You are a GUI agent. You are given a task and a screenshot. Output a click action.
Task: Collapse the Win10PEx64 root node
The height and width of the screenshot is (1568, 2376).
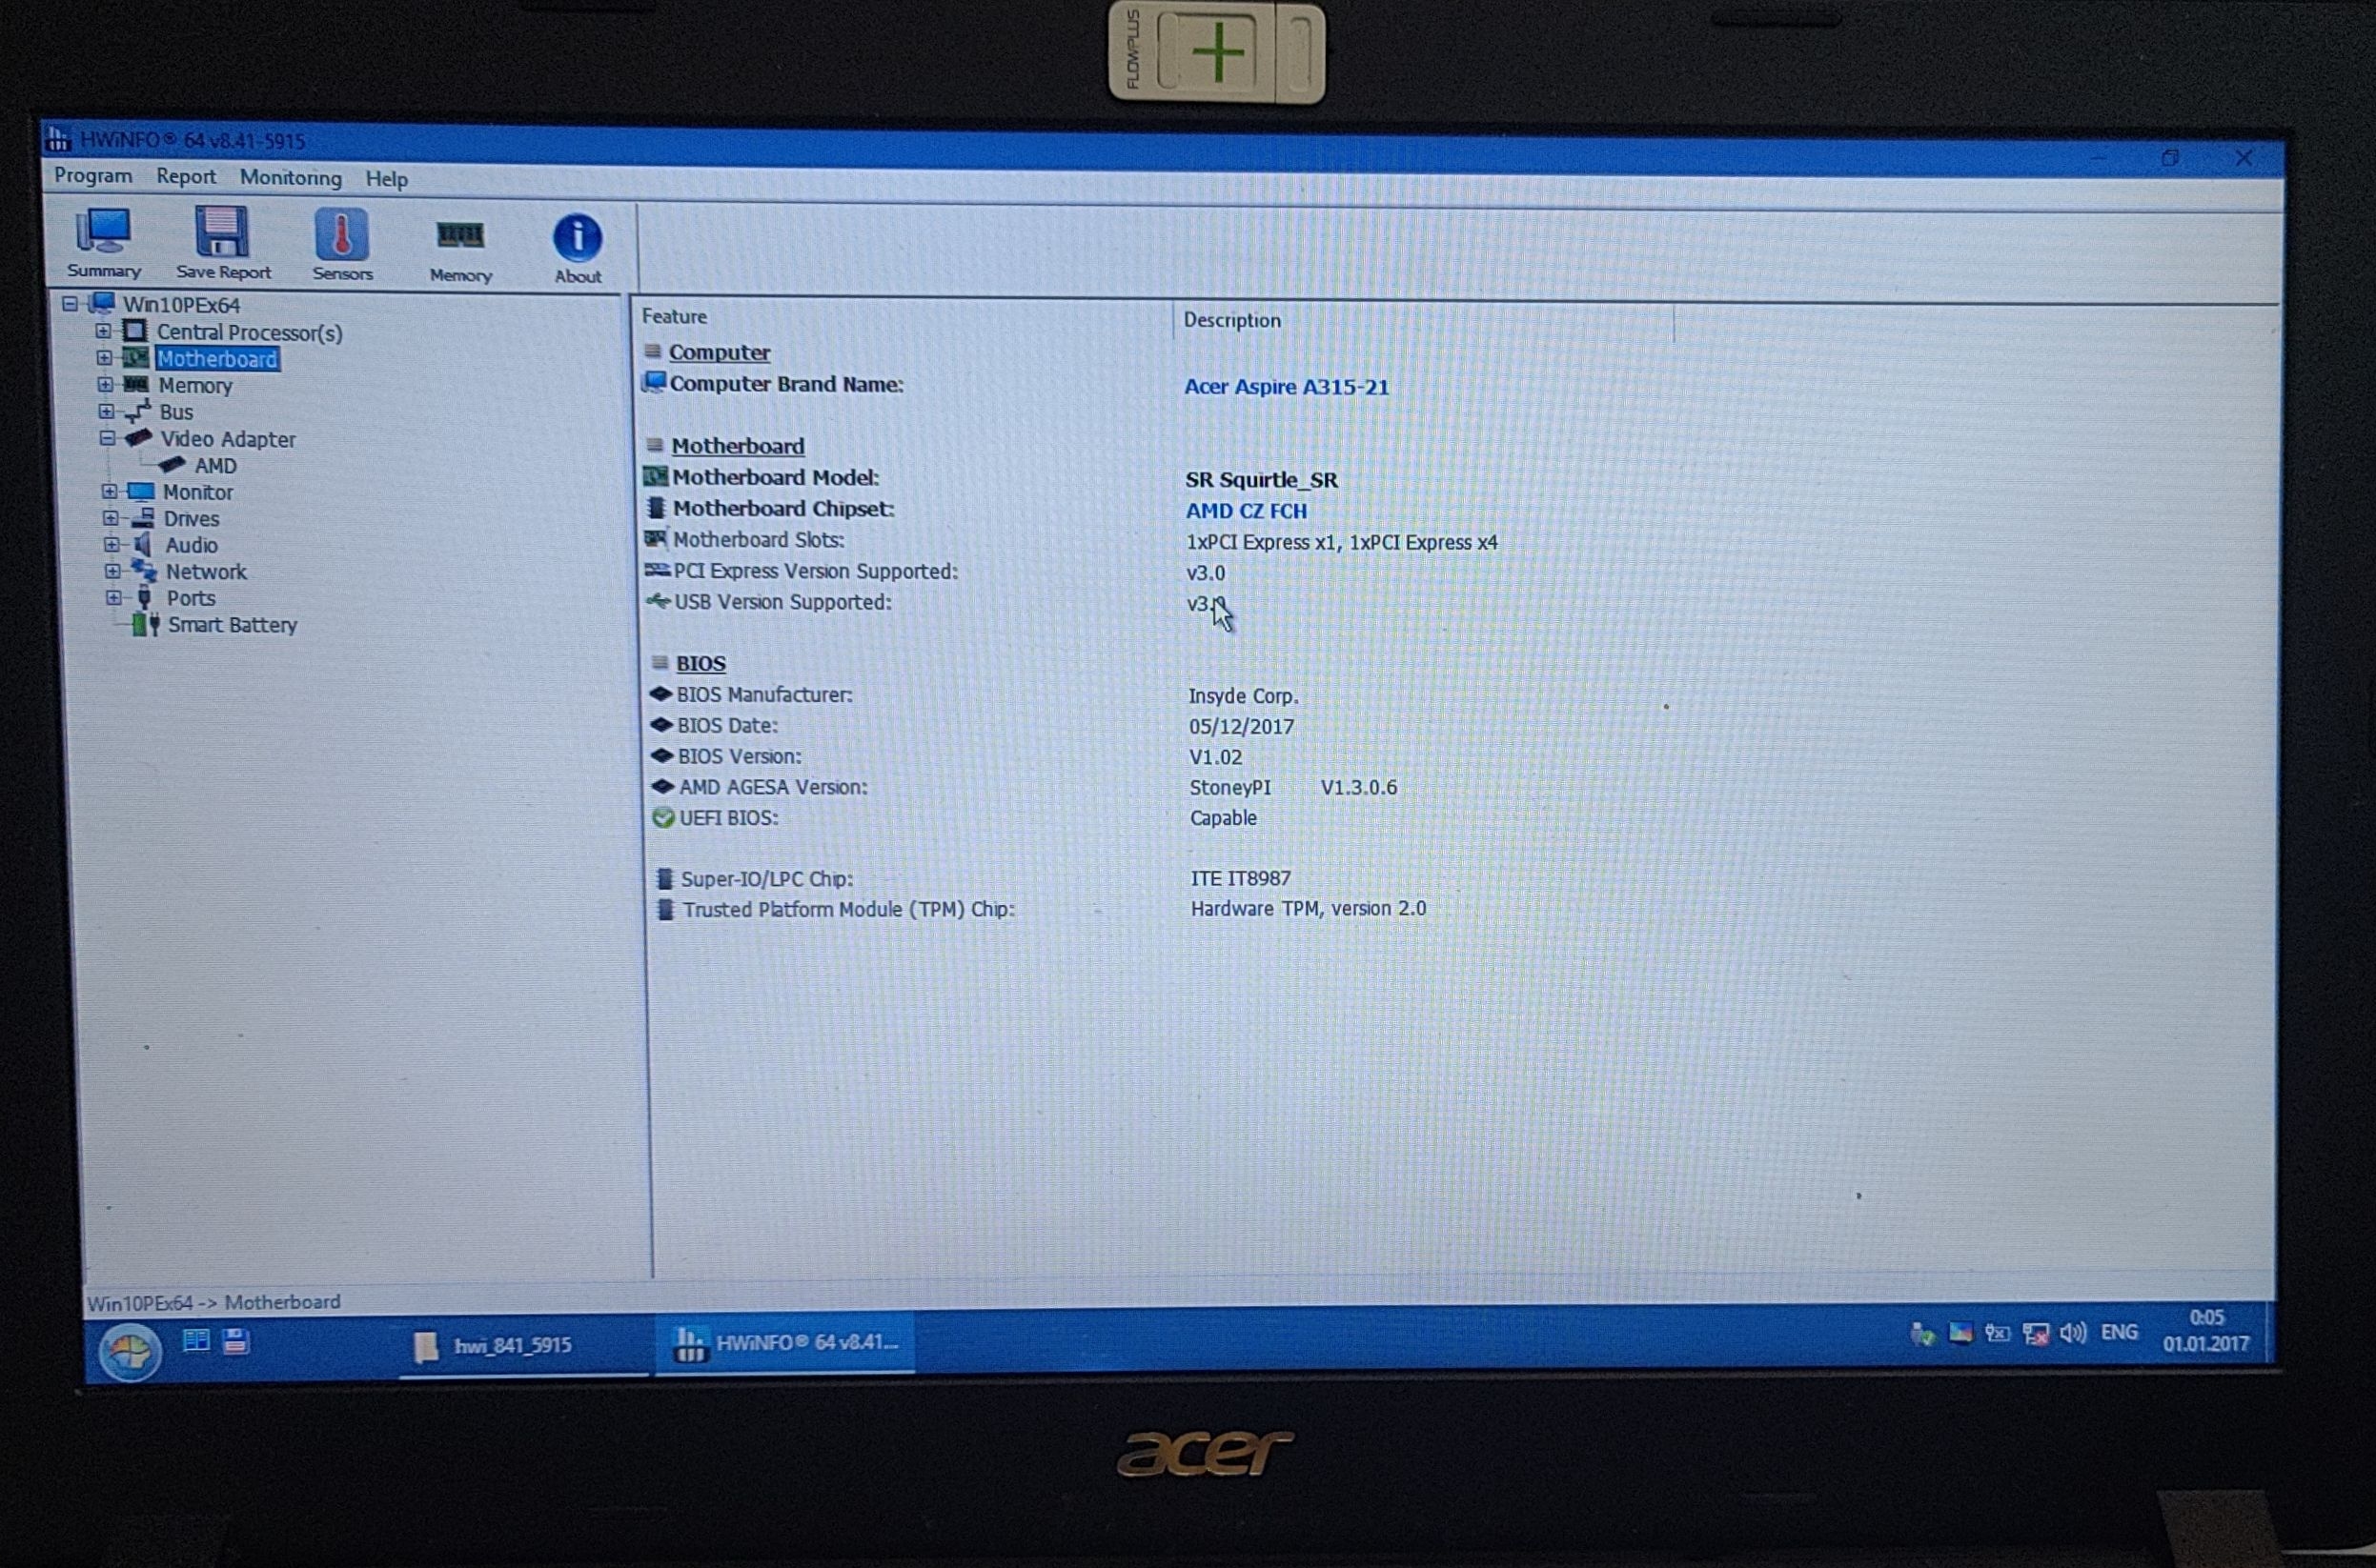[x=70, y=303]
